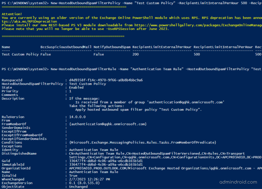Click the ObjectState value Unchanged

[x=78, y=187]
